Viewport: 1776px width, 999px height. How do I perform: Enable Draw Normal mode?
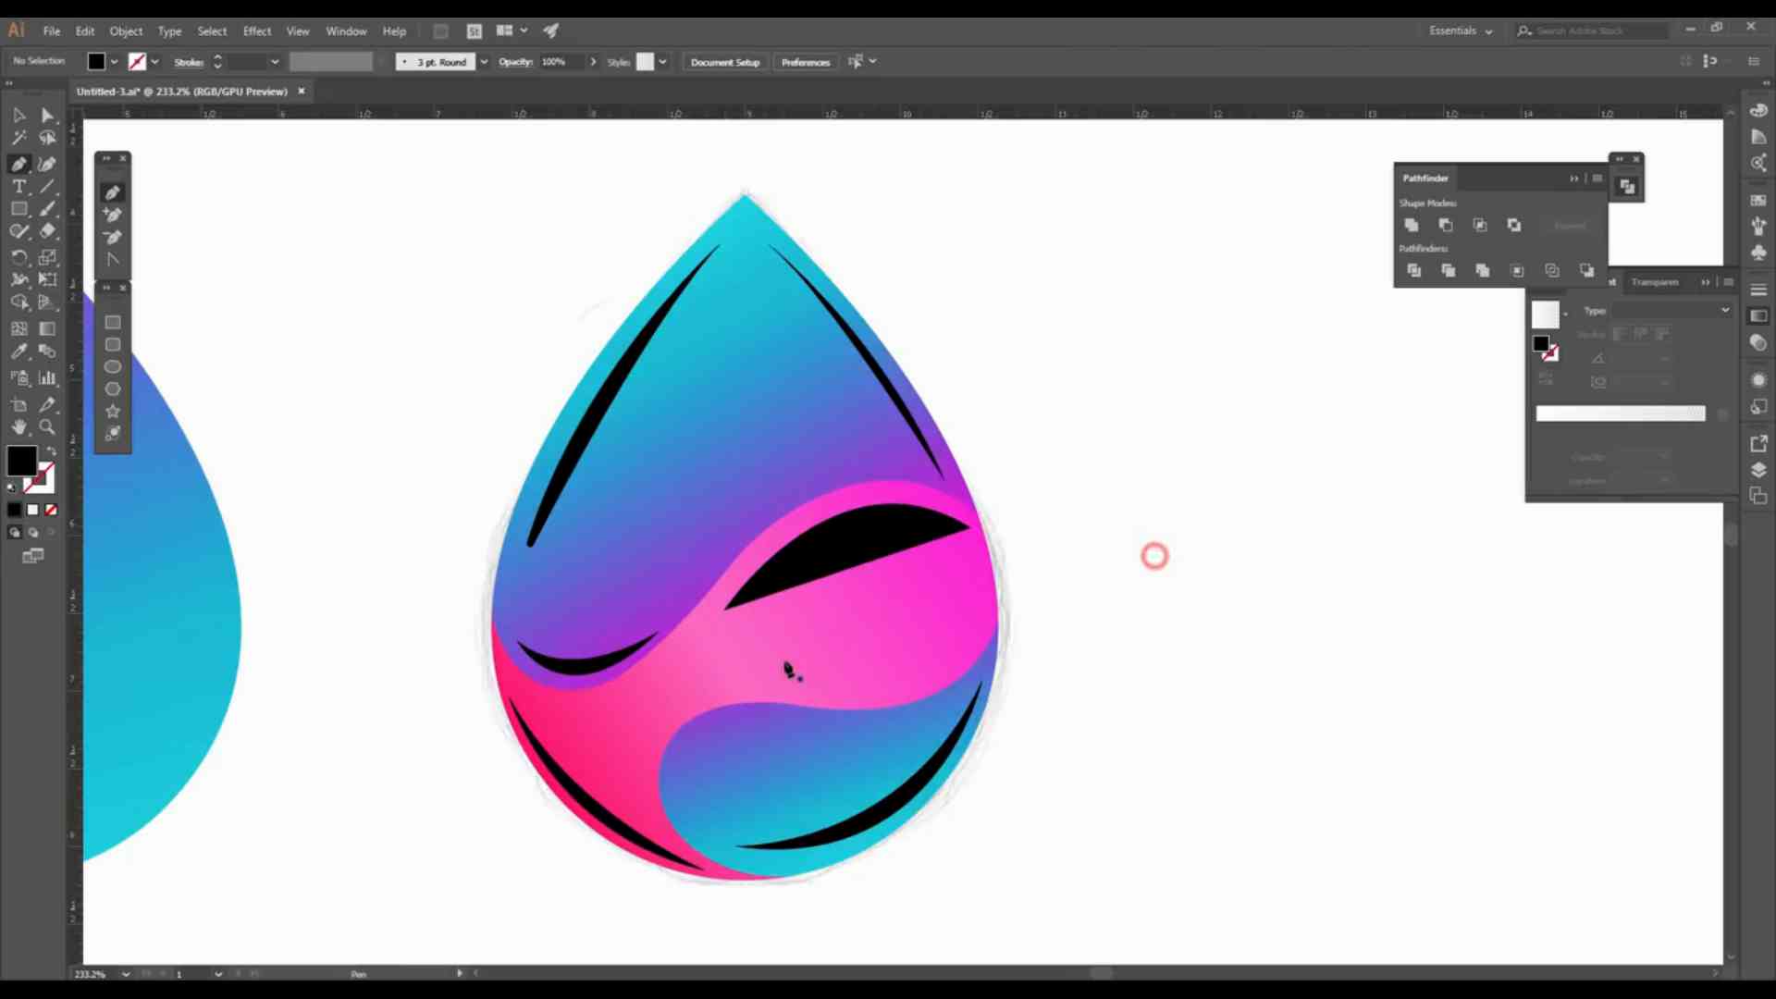(x=14, y=533)
